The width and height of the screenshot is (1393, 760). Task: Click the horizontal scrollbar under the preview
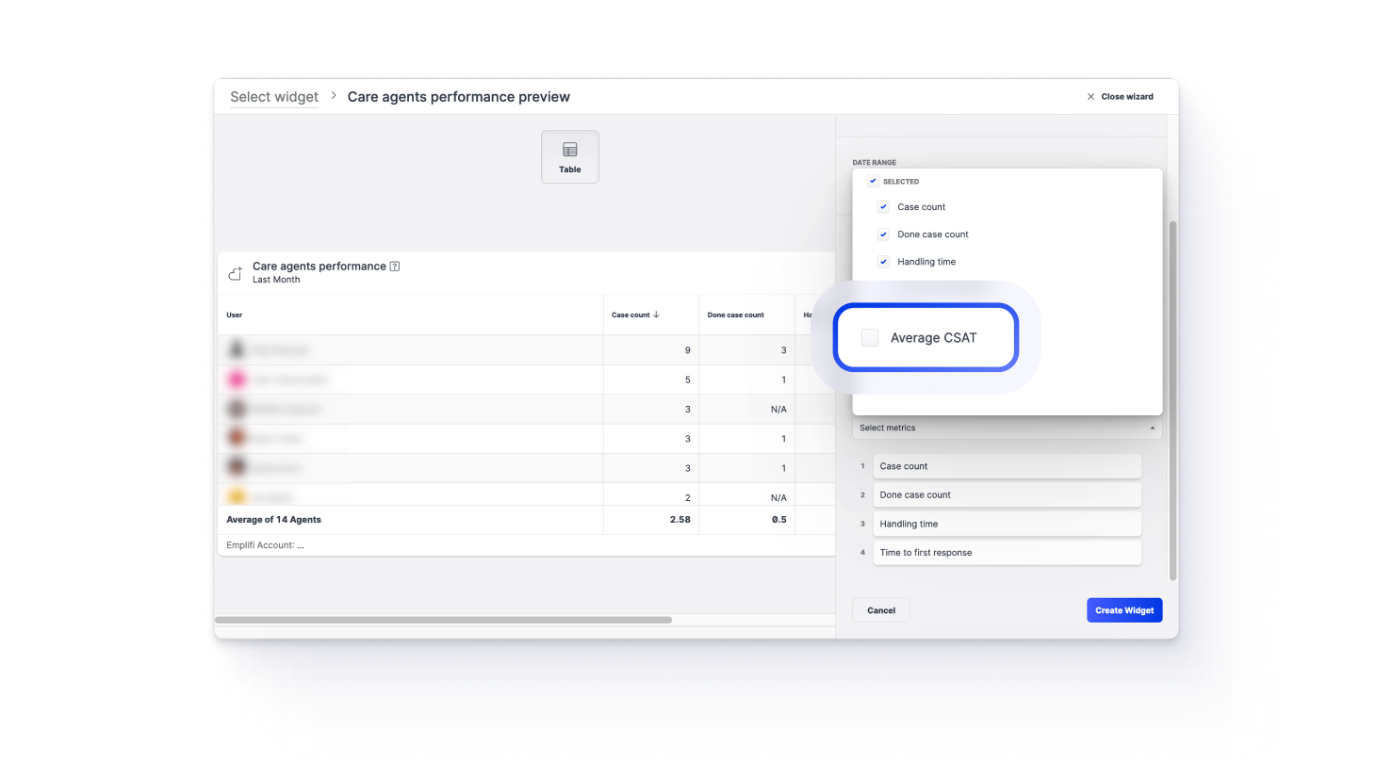click(x=443, y=620)
